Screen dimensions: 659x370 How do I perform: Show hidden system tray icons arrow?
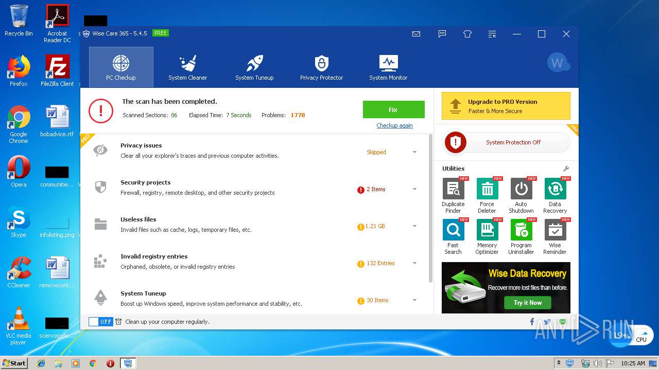[559, 363]
